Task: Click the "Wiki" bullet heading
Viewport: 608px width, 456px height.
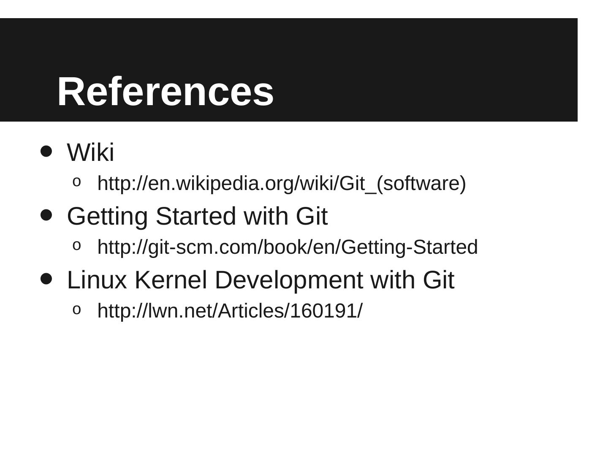Action: (x=90, y=152)
